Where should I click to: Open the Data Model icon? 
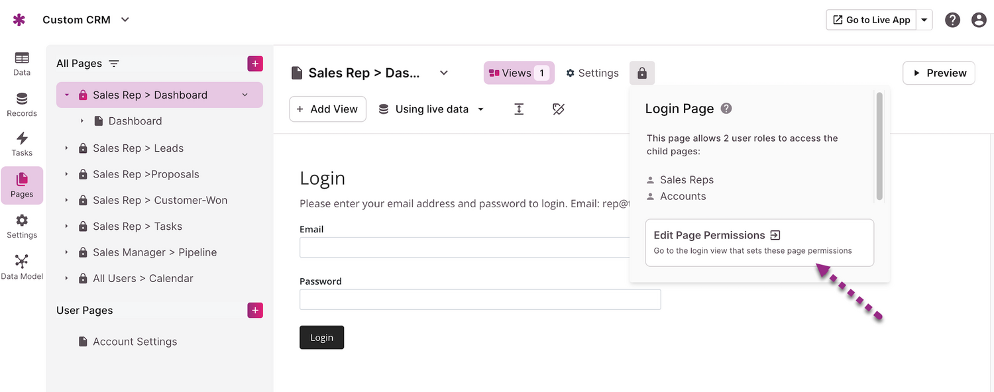pos(22,266)
